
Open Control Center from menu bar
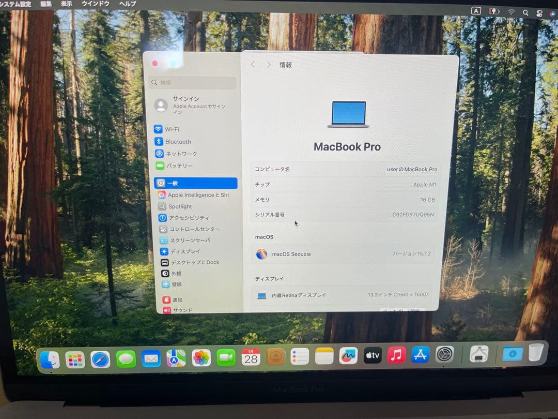(539, 13)
